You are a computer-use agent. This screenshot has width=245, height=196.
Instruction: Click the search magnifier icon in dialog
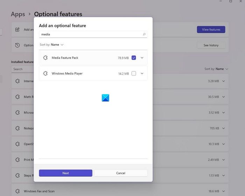144,34
